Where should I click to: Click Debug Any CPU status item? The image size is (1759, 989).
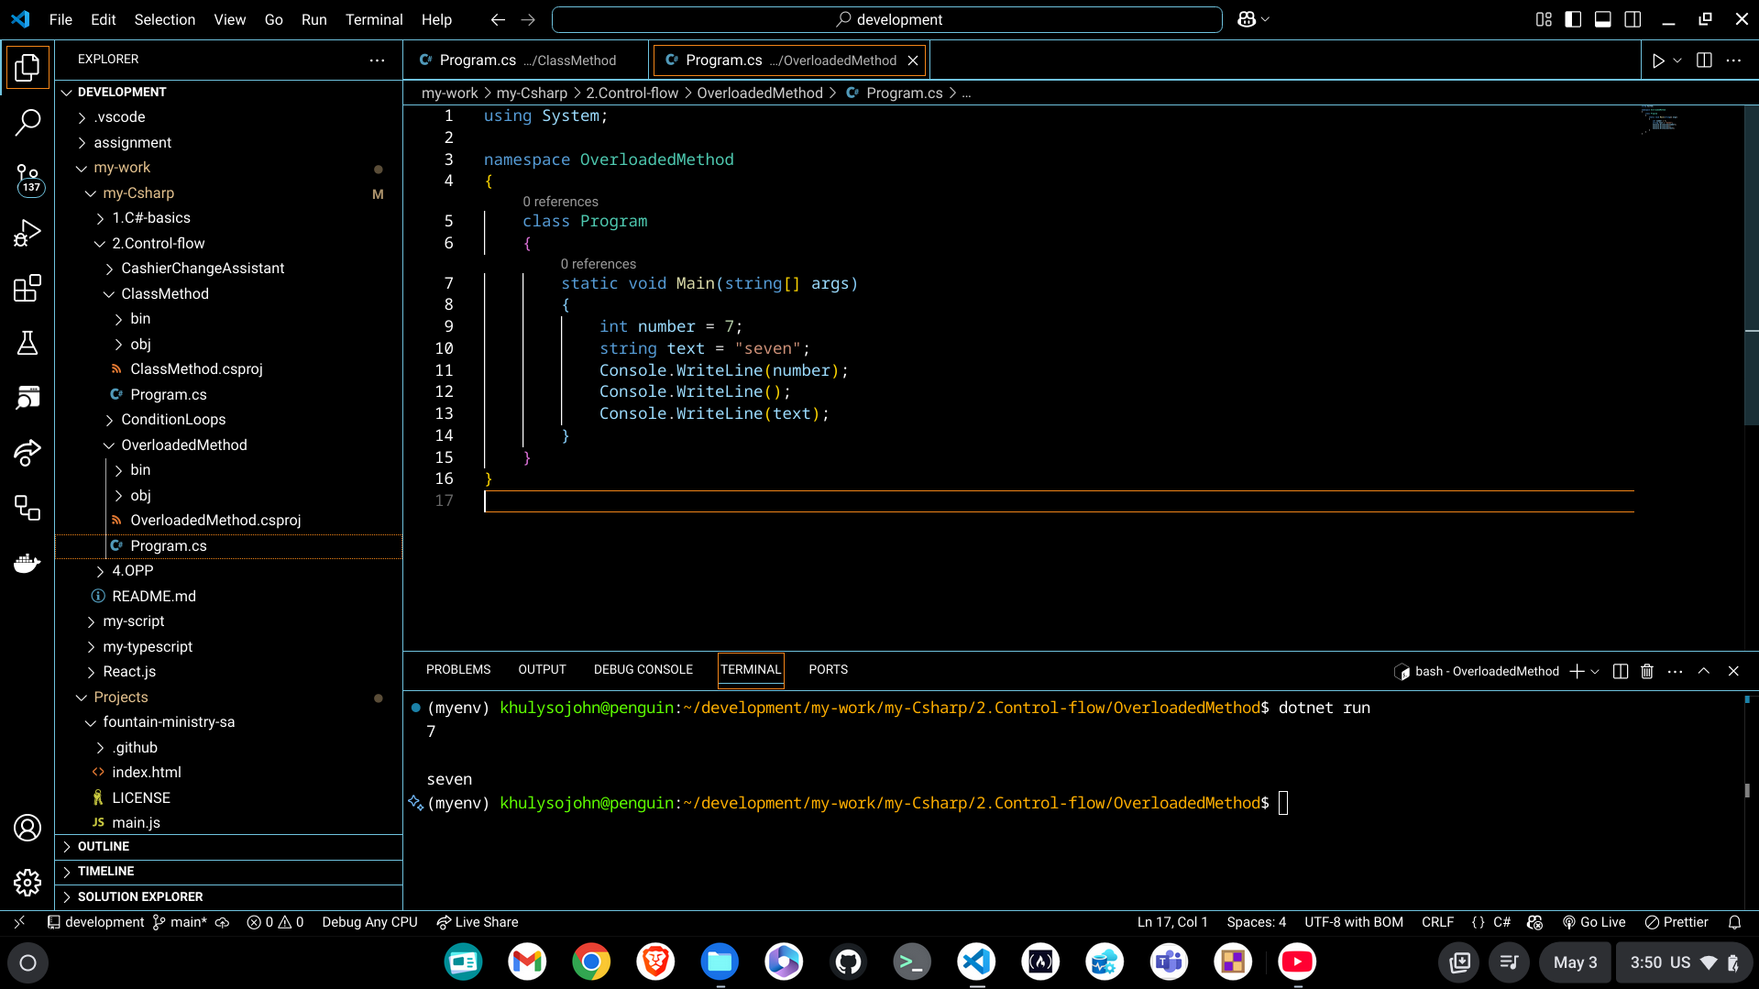[x=369, y=922]
